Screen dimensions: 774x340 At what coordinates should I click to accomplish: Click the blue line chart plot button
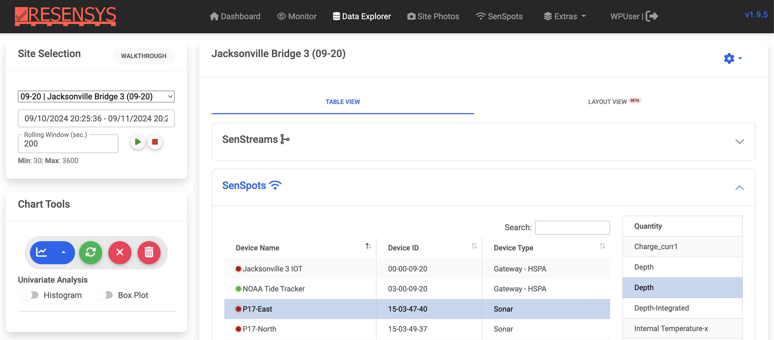[42, 252]
